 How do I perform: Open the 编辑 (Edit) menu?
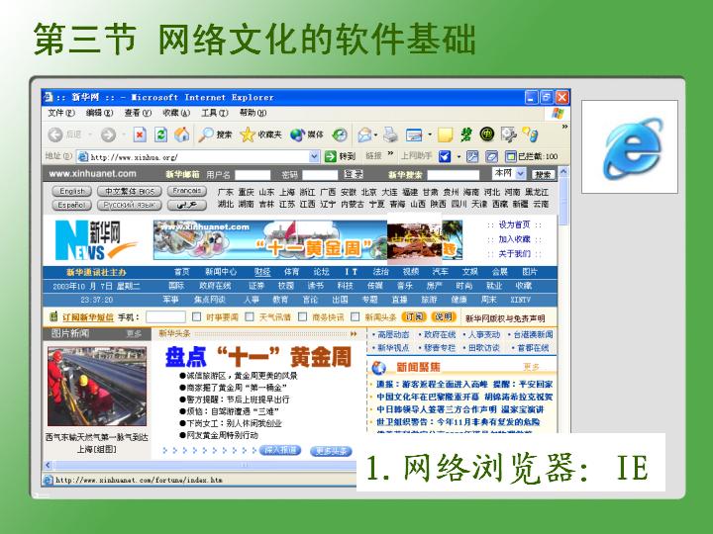[99, 113]
